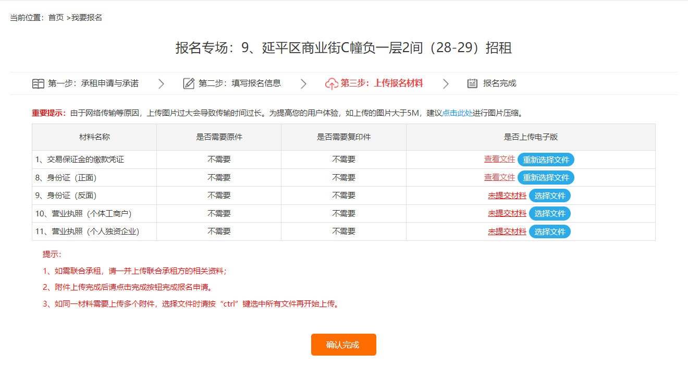Image resolution: width=688 pixels, height=366 pixels.
Task: Go to 第一步：承租申请与承诺 step
Action: tap(93, 83)
